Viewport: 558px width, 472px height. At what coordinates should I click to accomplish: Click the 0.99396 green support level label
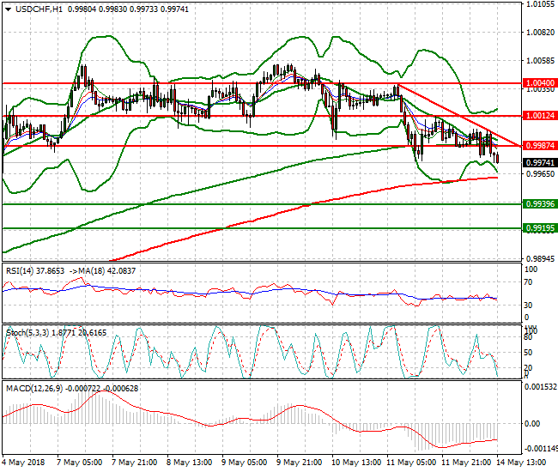[x=540, y=203]
